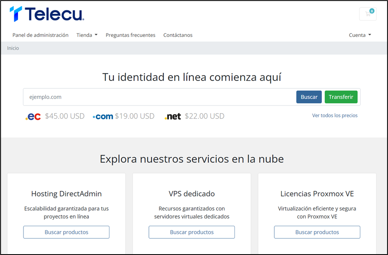The height and width of the screenshot is (255, 388).
Task: Click Buscar productos under VPS dedicado
Action: click(192, 232)
